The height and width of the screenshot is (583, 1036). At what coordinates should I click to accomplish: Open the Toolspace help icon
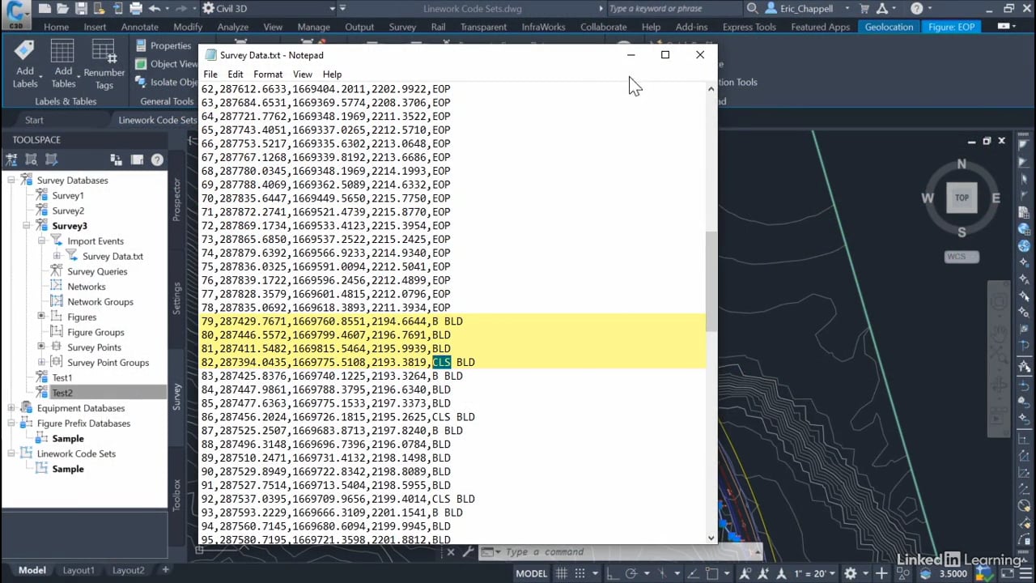[x=157, y=160]
